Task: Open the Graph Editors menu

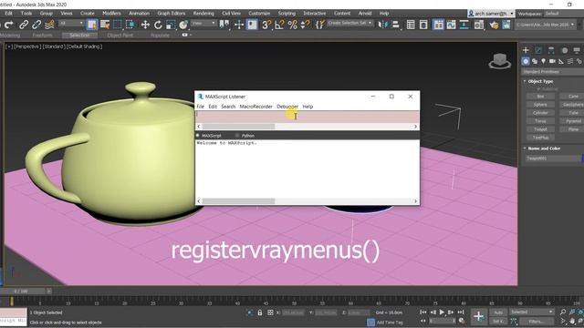Action: tap(171, 14)
